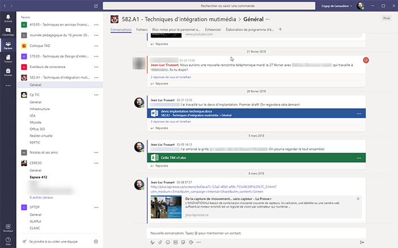
Task: Open the Fichiers section in the left rail
Action: pos(8,57)
